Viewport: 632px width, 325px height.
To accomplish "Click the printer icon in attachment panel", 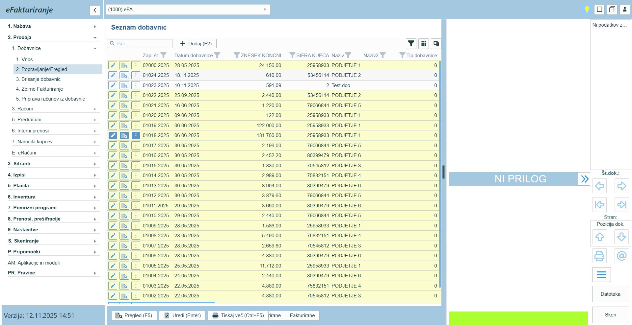I will 599,256.
